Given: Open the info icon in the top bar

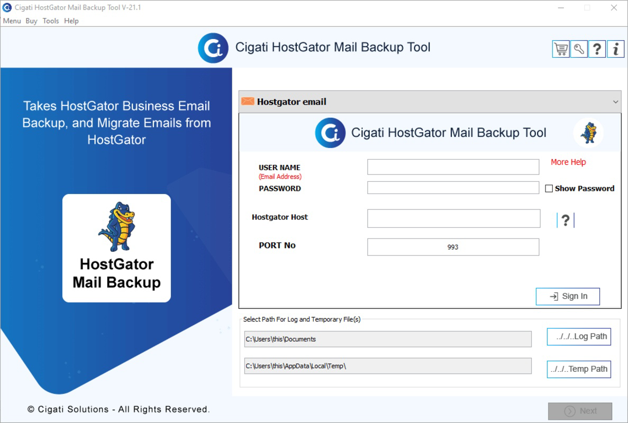Looking at the screenshot, I should click(x=615, y=48).
